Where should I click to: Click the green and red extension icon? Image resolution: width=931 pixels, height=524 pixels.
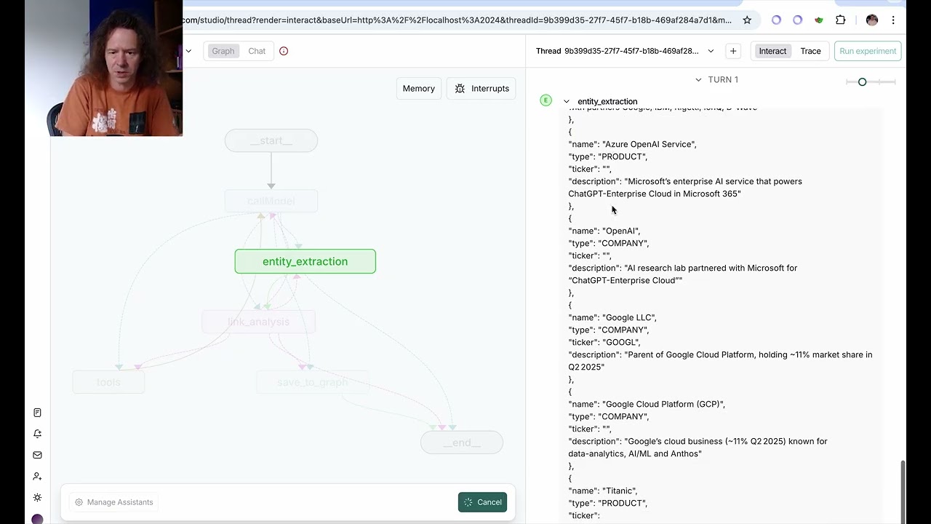point(819,20)
